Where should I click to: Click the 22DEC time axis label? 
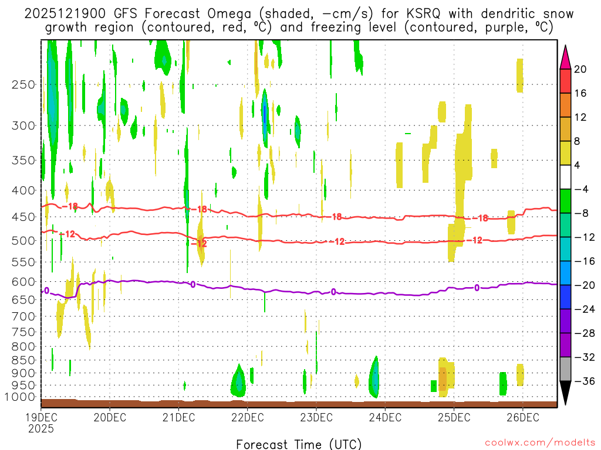(x=248, y=417)
